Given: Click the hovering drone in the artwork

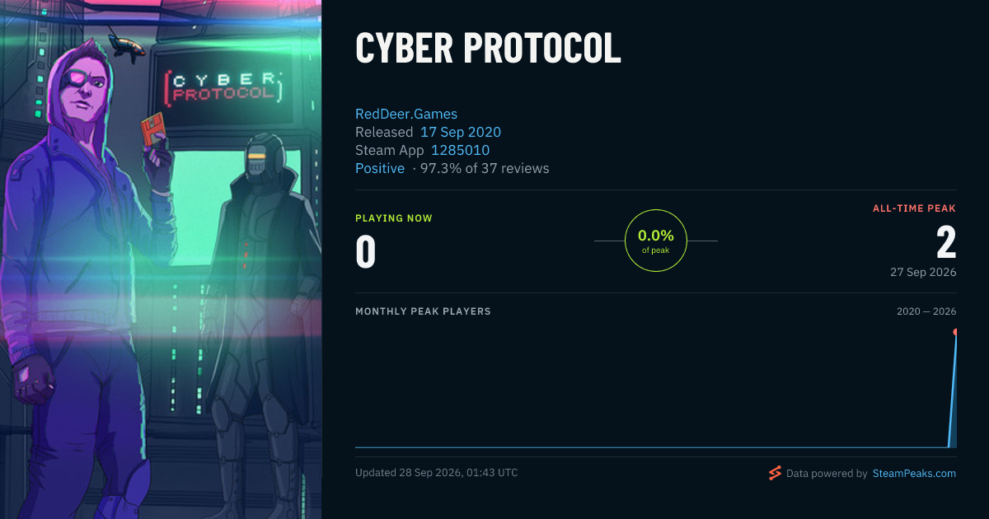Looking at the screenshot, I should [x=128, y=45].
